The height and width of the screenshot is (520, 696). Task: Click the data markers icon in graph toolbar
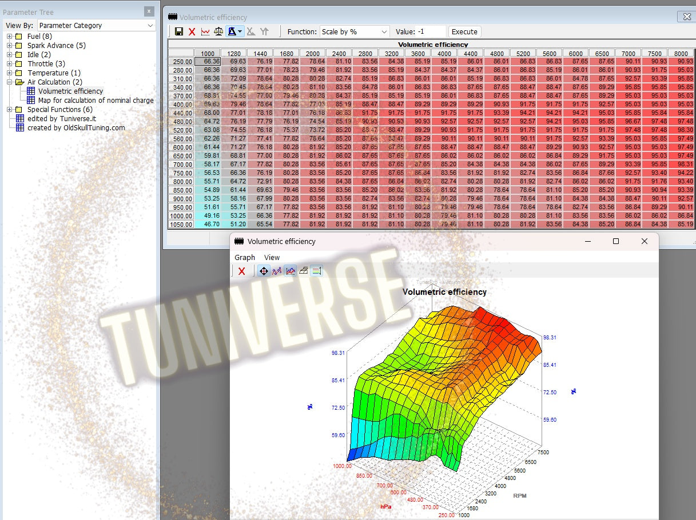[x=277, y=271]
